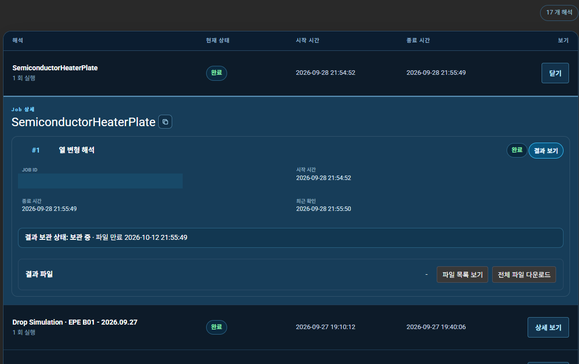Screen dimensions: 579x364
Task: Click the 17 개 해석 count badge
Action: [x=559, y=12]
